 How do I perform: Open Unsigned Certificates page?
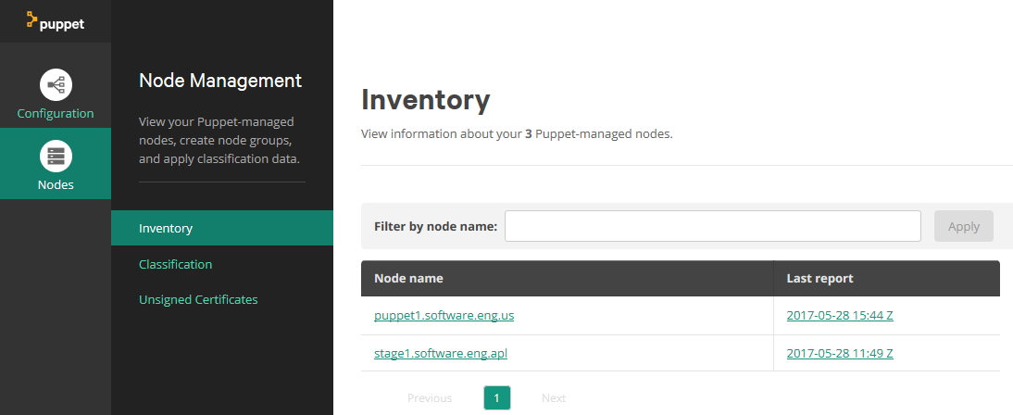[198, 300]
